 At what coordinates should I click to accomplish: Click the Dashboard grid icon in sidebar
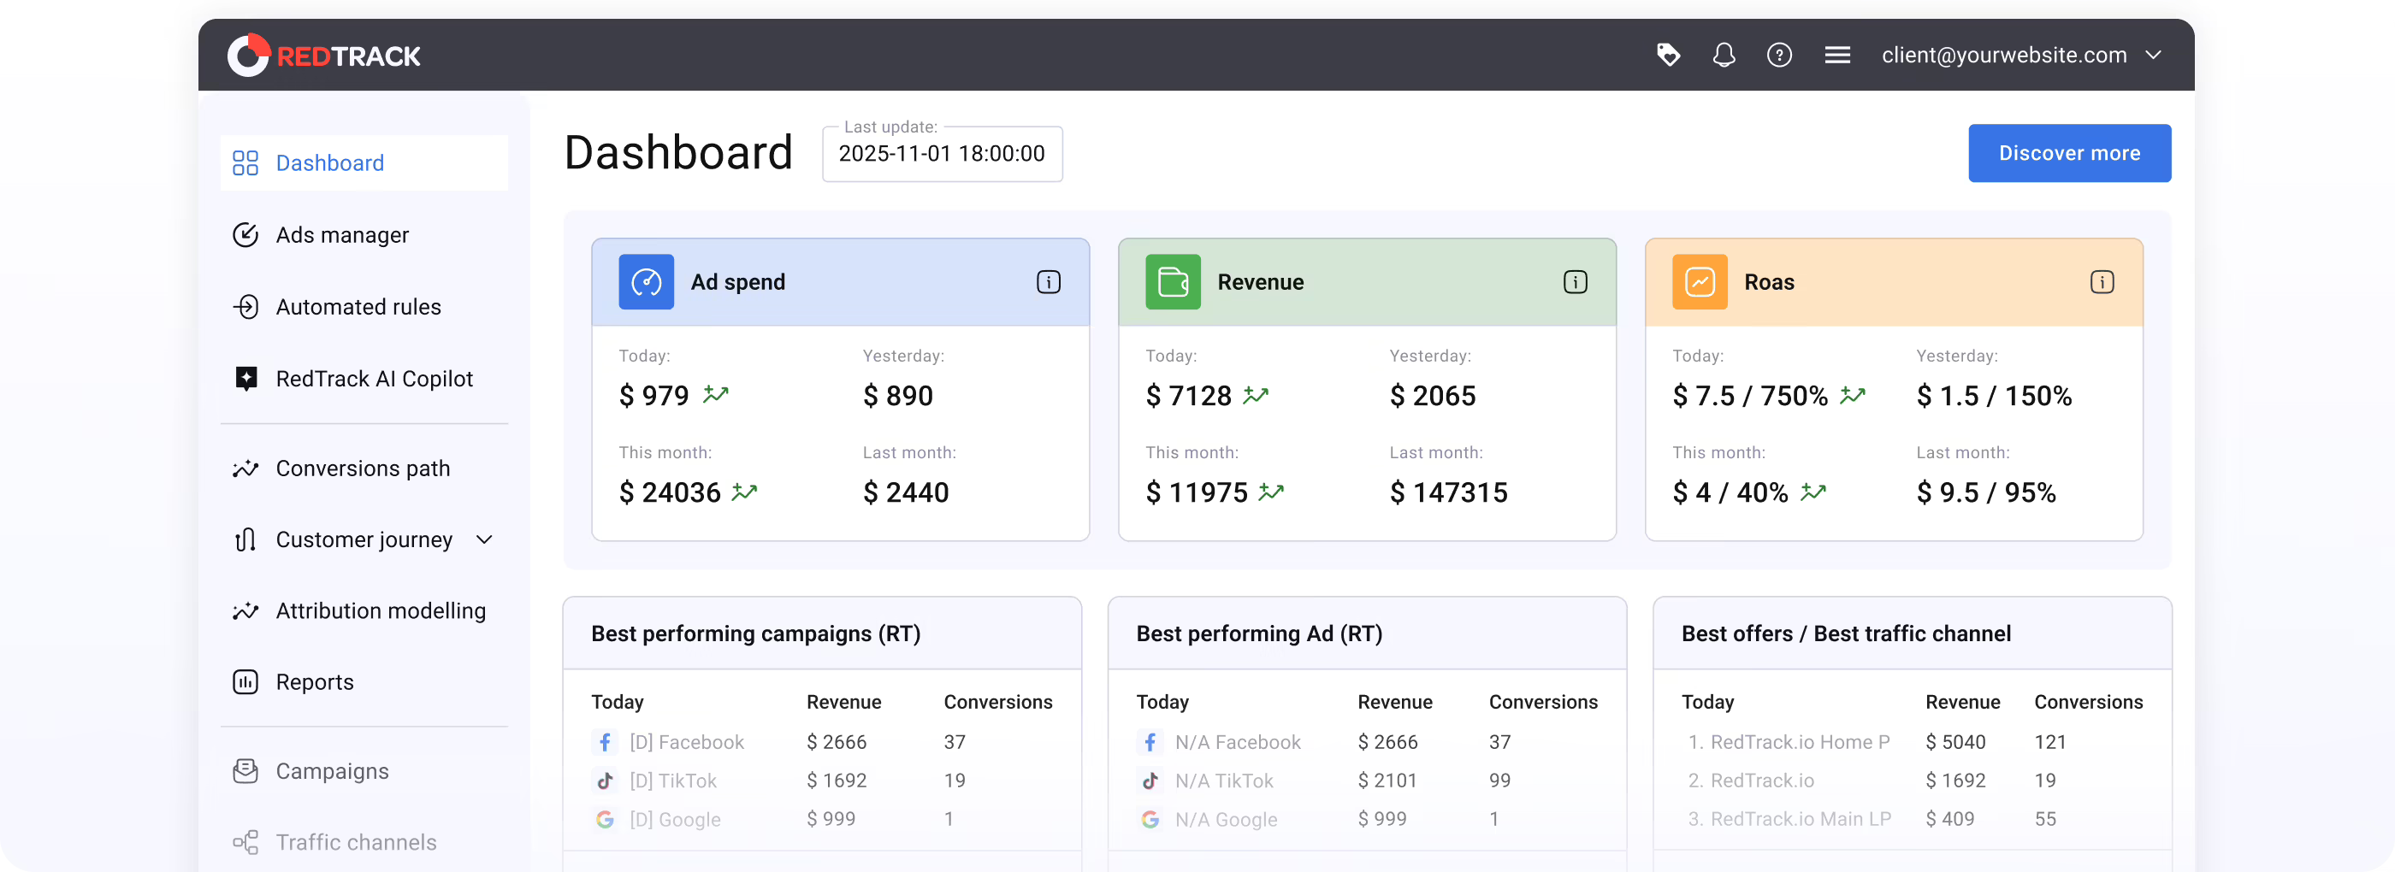245,162
